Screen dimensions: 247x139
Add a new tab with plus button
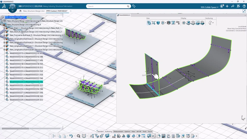coord(71,11)
